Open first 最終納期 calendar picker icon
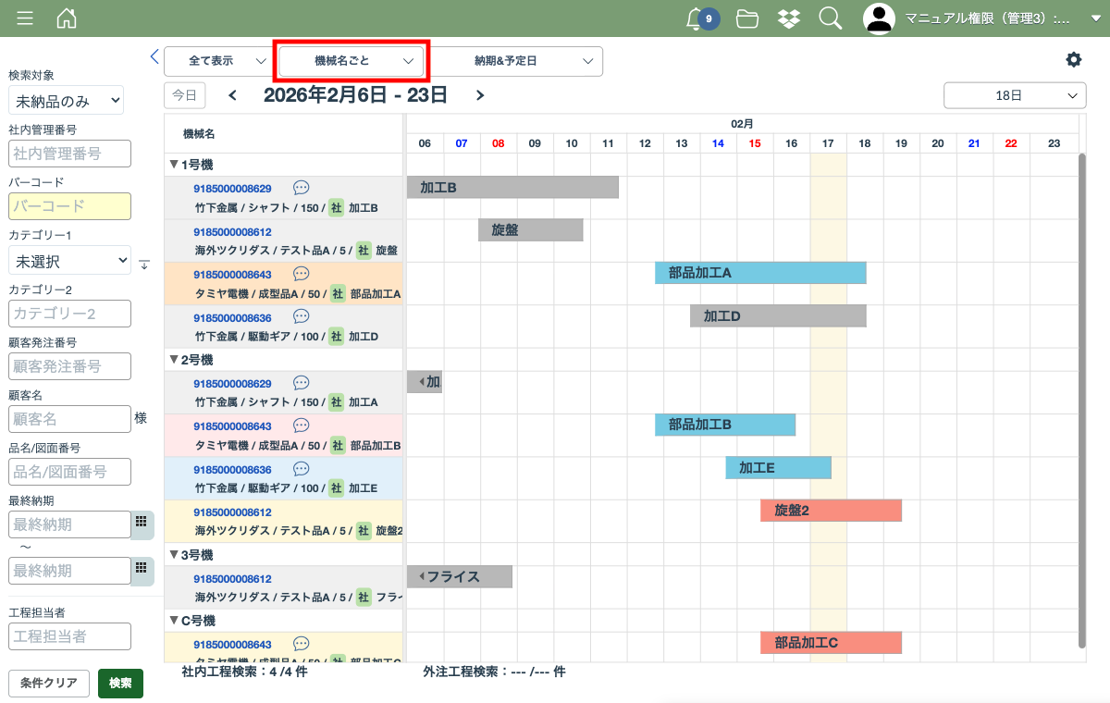1110x703 pixels. (x=142, y=523)
